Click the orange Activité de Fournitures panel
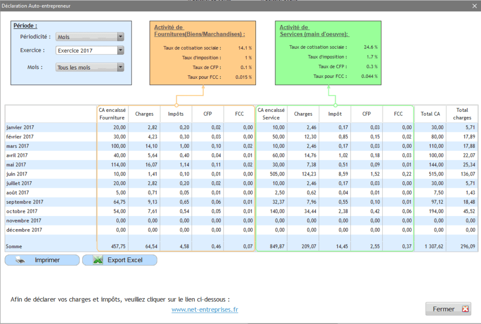This screenshot has height=324, width=481. tap(202, 53)
